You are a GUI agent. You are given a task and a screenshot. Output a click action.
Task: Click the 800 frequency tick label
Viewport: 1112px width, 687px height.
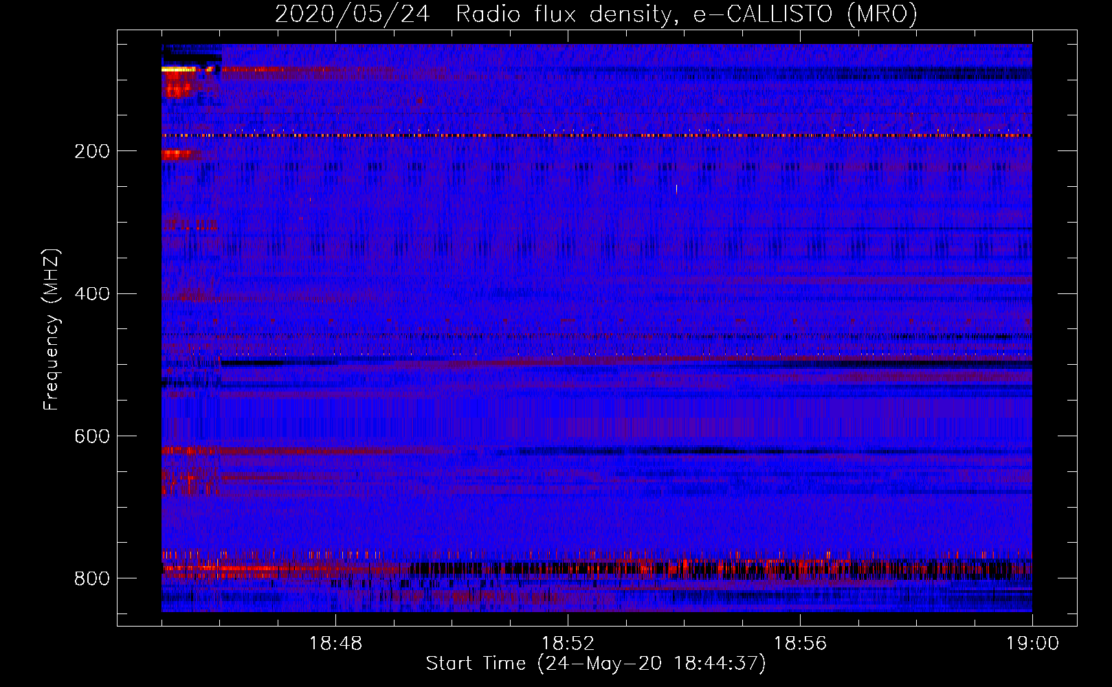tap(92, 578)
